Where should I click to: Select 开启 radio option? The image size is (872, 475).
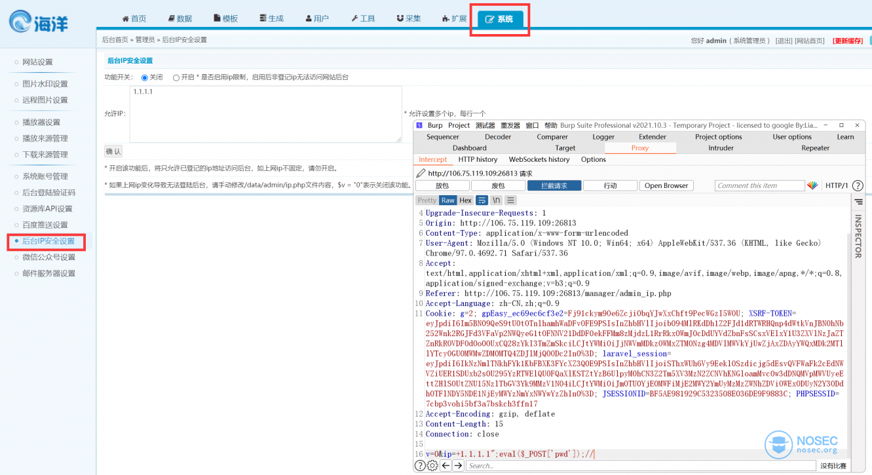click(x=176, y=77)
